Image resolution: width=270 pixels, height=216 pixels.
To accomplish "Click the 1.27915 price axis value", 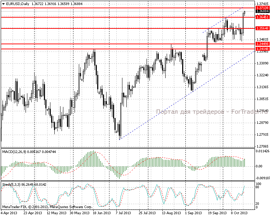I will pos(262,135).
